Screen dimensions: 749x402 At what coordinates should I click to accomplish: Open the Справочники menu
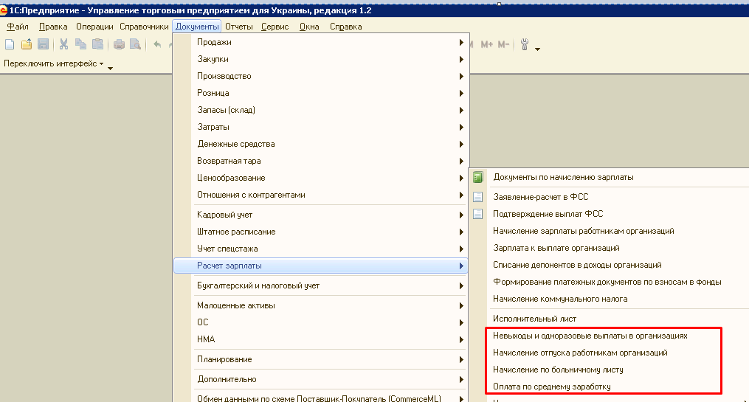(x=144, y=27)
